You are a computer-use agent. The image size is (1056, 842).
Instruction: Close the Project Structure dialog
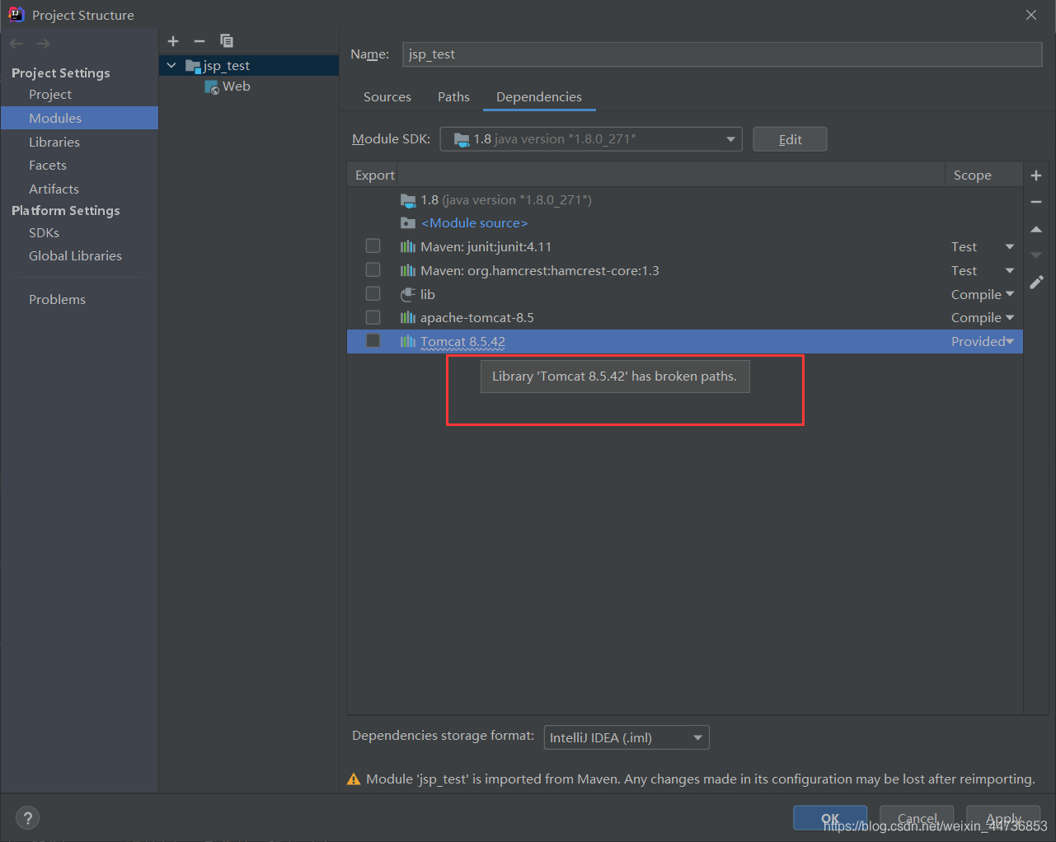click(1030, 15)
